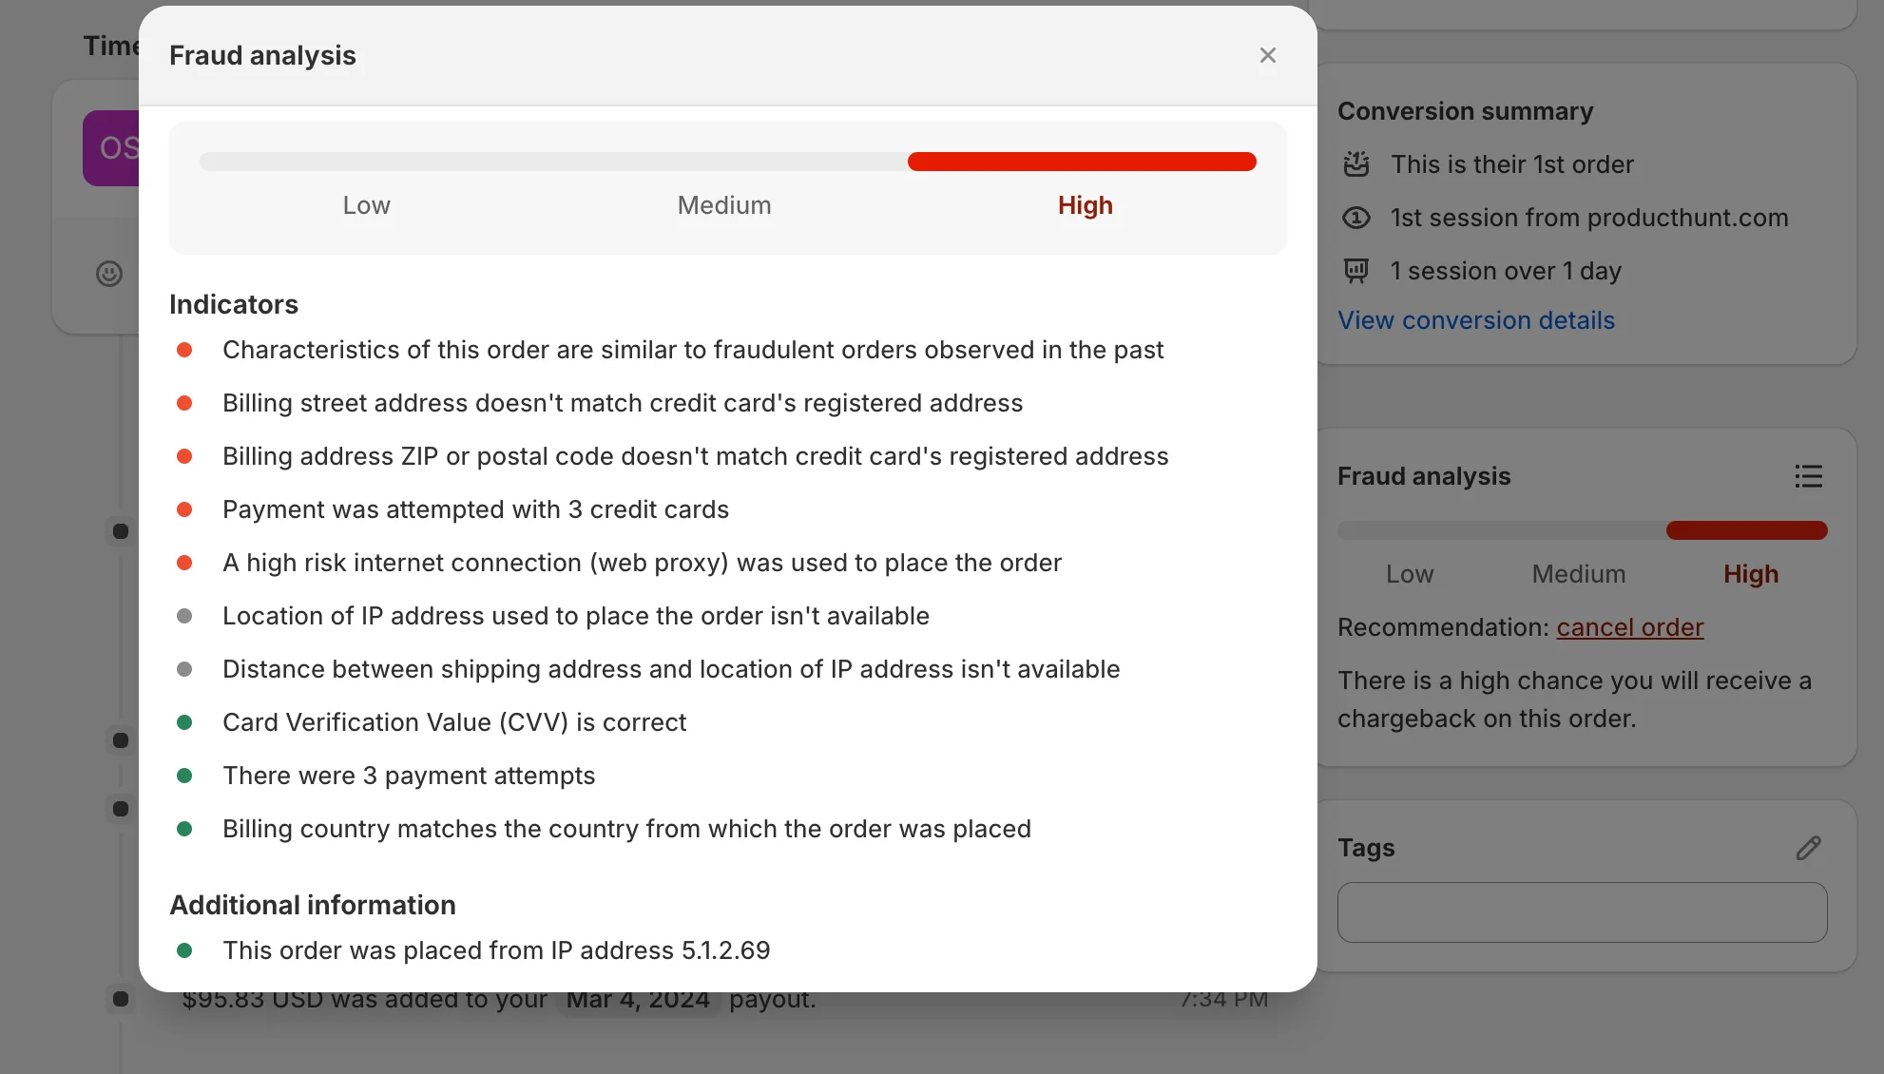Click inside the Tags input field
1884x1074 pixels.
[1581, 912]
